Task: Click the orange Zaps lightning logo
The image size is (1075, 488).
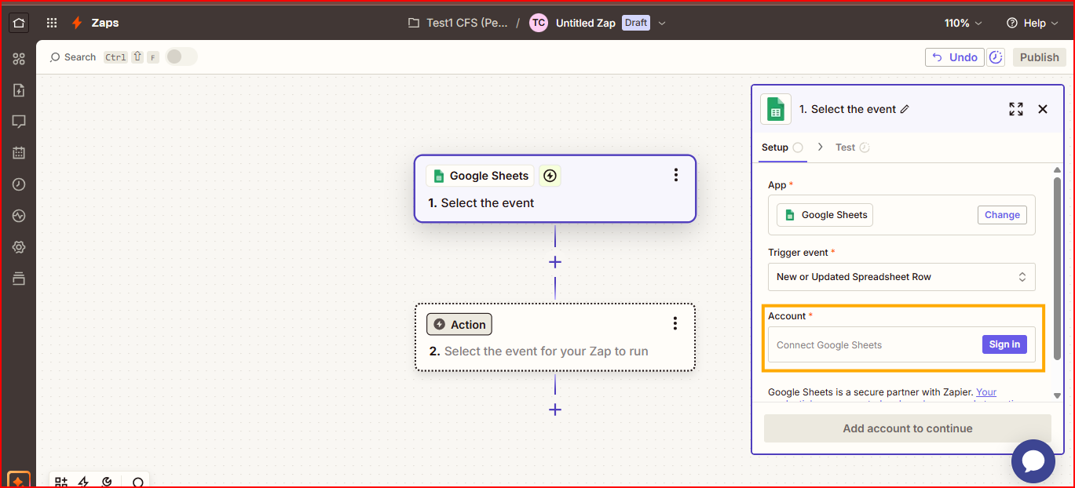Action: click(77, 23)
